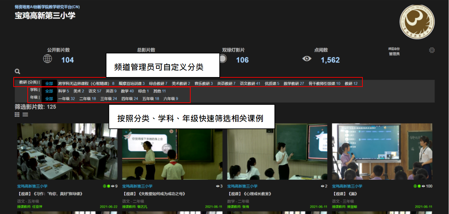
Task: Filter by 数学 40 subject
Action: 127,91
